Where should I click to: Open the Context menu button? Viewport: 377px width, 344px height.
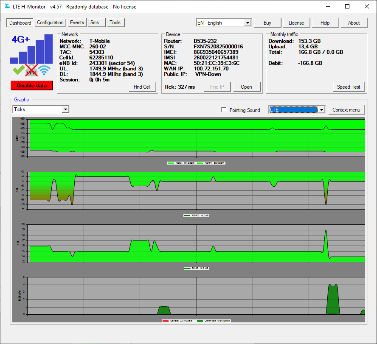click(x=346, y=110)
